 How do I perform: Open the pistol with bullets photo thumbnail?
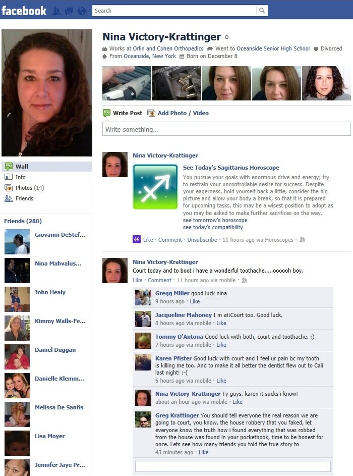pyautogui.click(x=177, y=83)
